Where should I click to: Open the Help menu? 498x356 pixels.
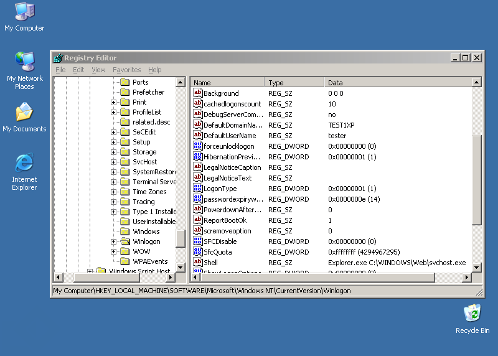[x=154, y=70]
